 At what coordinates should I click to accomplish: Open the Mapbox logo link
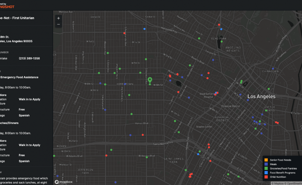(64, 182)
